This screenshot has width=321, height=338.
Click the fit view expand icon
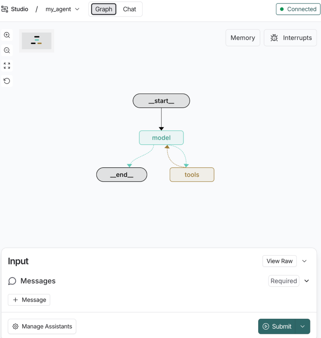[x=7, y=65]
